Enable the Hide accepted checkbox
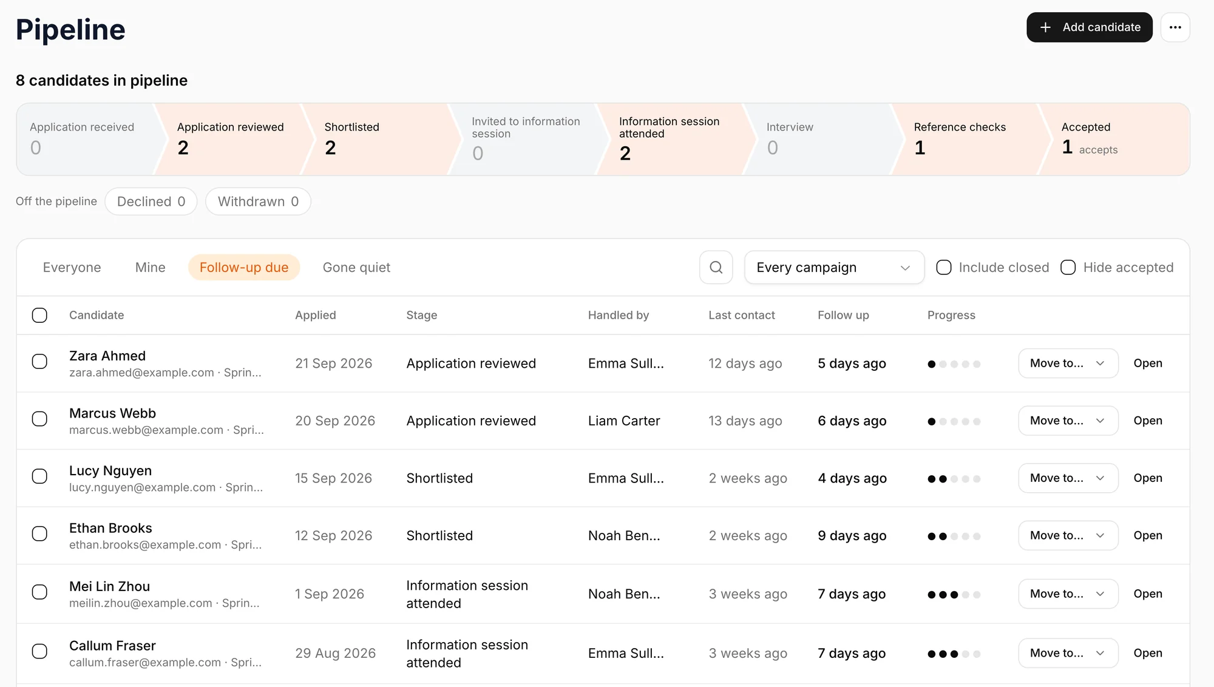The width and height of the screenshot is (1214, 687). [x=1068, y=268]
